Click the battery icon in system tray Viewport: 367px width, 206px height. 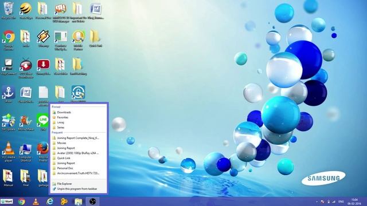pos(329,201)
